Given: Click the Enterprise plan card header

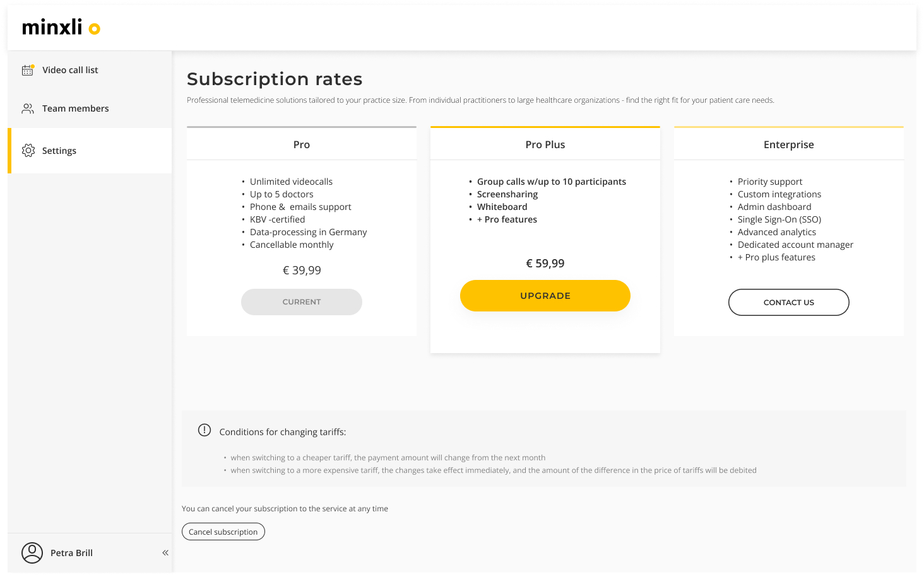Looking at the screenshot, I should pos(789,144).
